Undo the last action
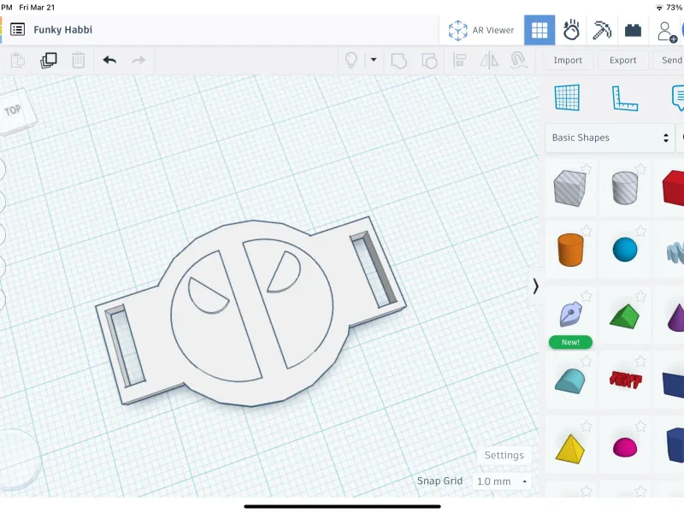The image size is (684, 513). (x=109, y=60)
